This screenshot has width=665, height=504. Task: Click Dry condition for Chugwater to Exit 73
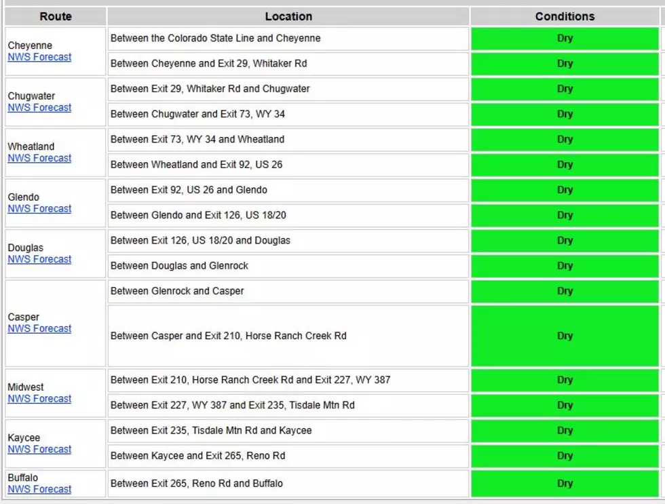point(565,115)
